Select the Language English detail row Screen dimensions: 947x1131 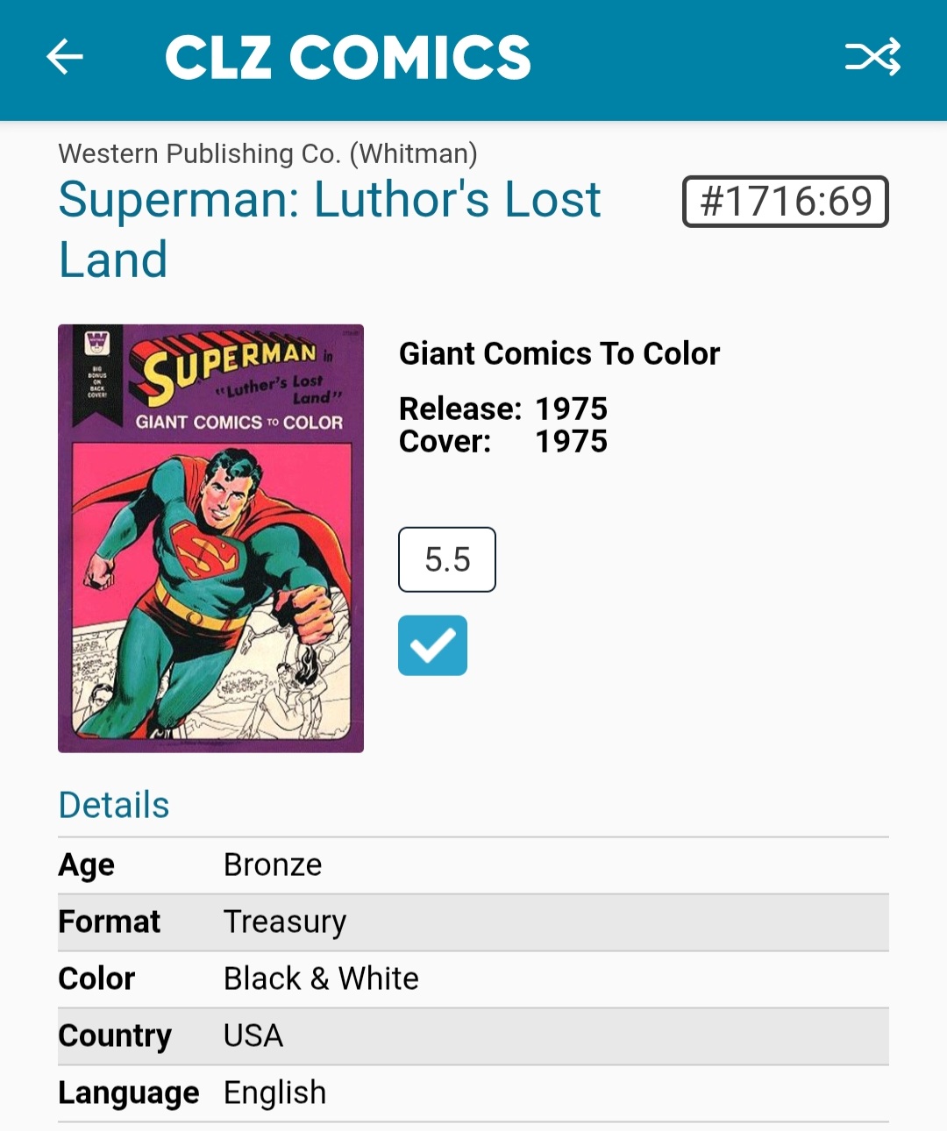[473, 1093]
